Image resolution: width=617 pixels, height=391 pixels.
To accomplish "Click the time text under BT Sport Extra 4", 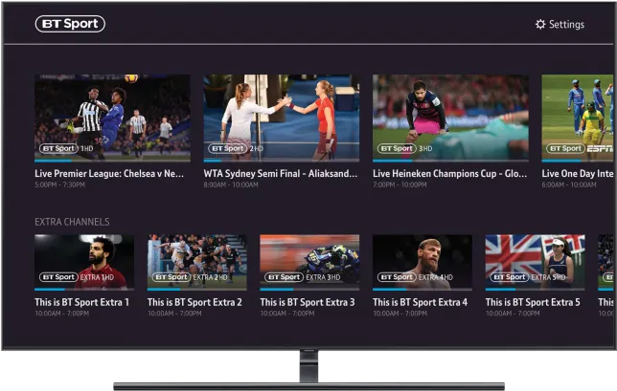I will pos(400,314).
